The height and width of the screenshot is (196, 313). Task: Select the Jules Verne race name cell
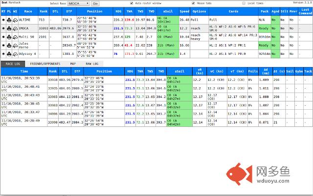pyautogui.click(x=28, y=46)
